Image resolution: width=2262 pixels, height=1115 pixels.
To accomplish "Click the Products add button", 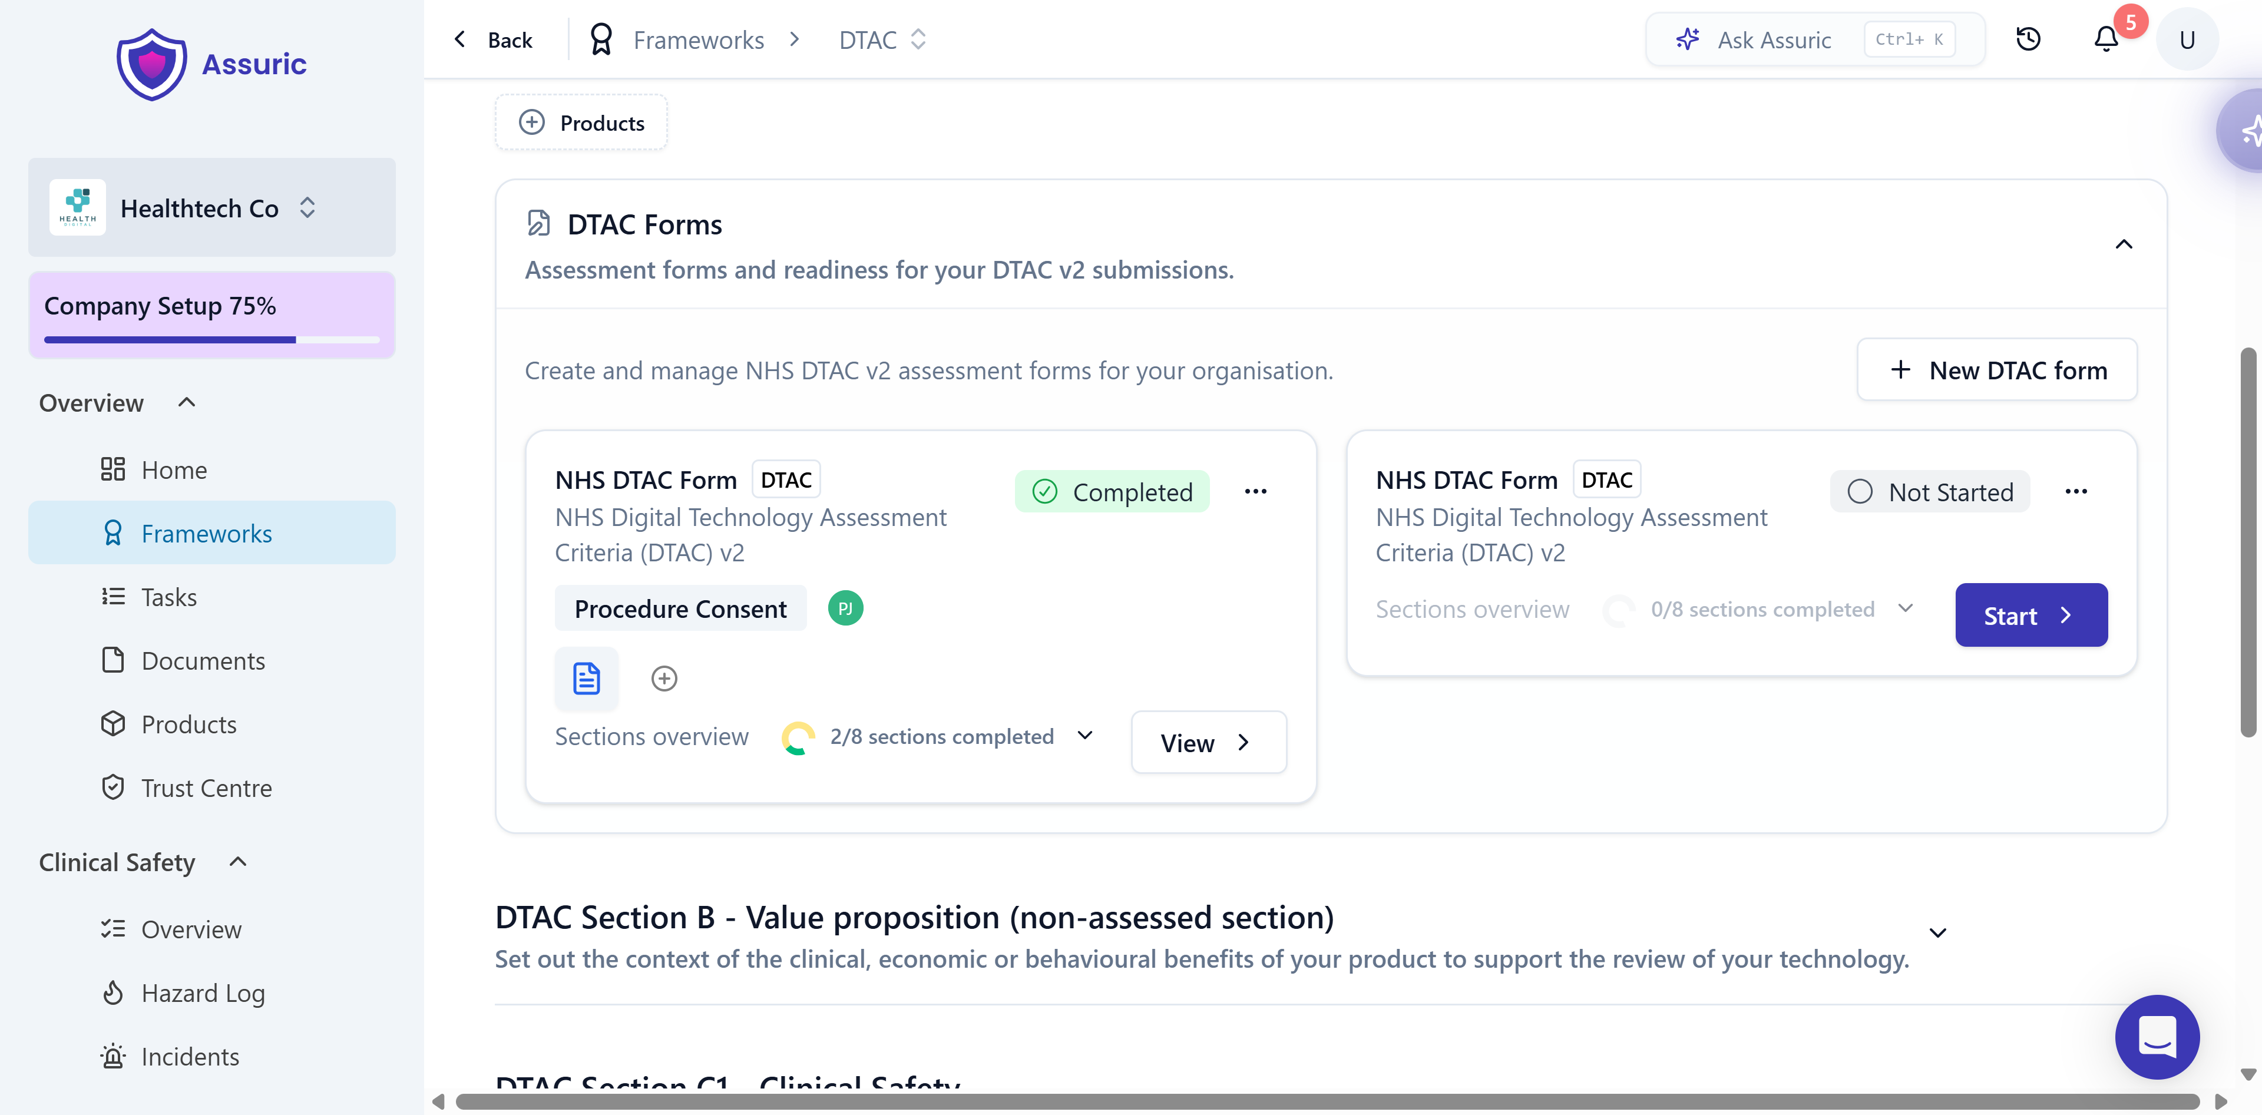I will pyautogui.click(x=581, y=122).
